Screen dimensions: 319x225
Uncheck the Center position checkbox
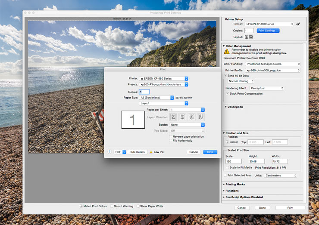[x=228, y=142]
